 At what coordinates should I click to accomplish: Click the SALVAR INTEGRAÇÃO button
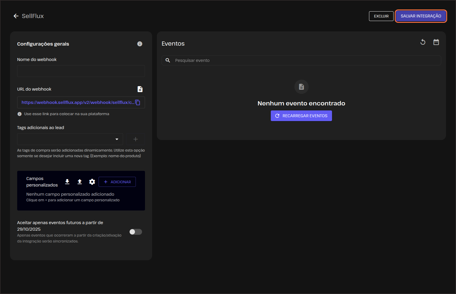[420, 16]
